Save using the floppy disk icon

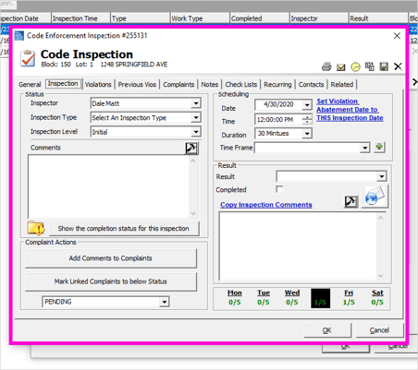tap(384, 66)
